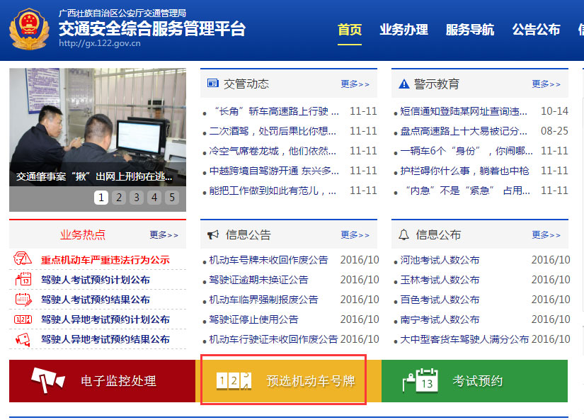584x420 pixels.
Task: Click the license plate icon on 预选机动车号牌
Action: (x=233, y=381)
